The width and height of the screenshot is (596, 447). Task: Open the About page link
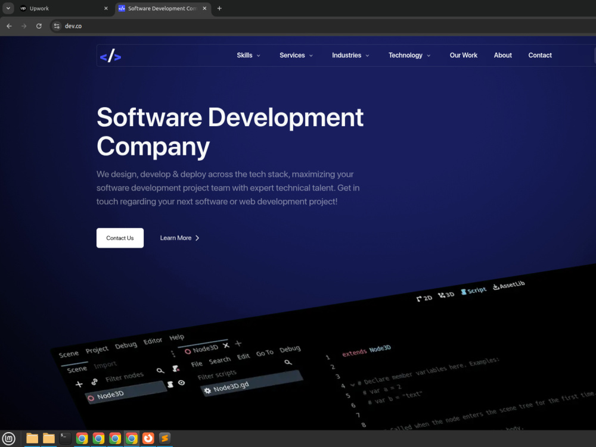tap(502, 55)
